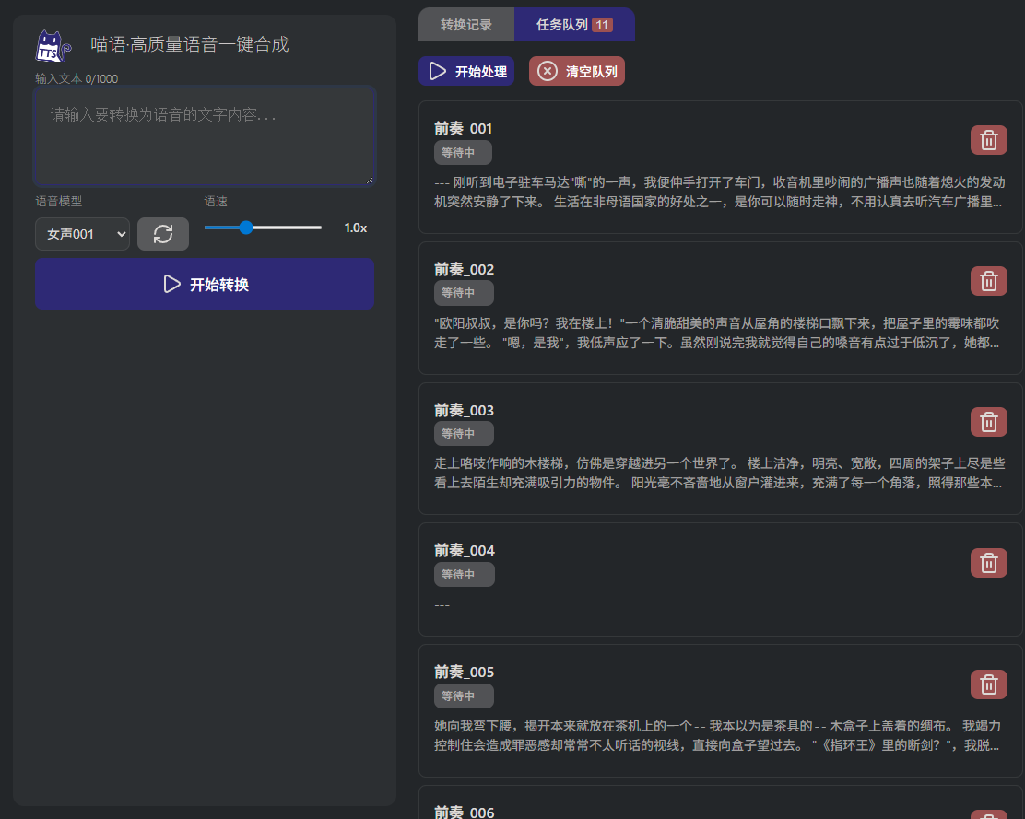Image resolution: width=1025 pixels, height=819 pixels.
Task: Click the 等待中 status badge of 前奏_005
Action: (x=464, y=696)
